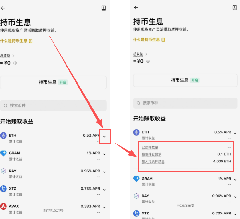Click GRAM coin icon on left screen
The image size is (240, 219).
[x=3, y=153]
